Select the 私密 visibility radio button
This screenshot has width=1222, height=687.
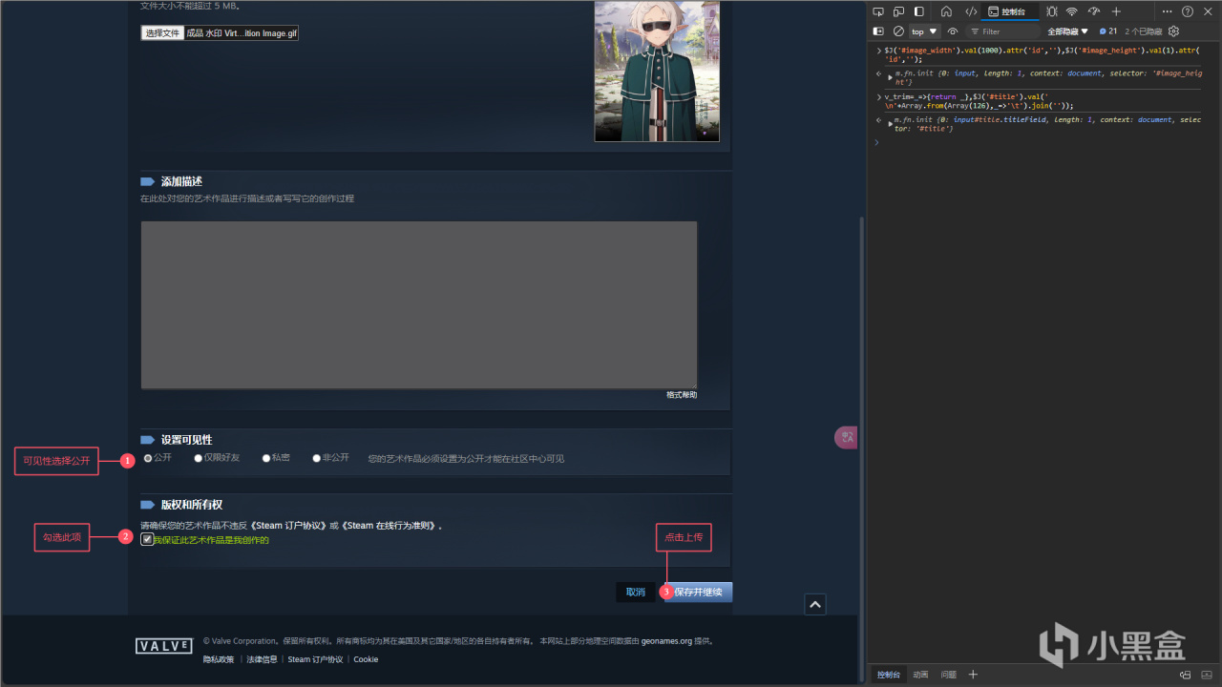266,458
